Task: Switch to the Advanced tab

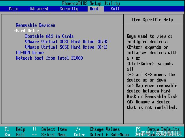Action: [x=39, y=9]
